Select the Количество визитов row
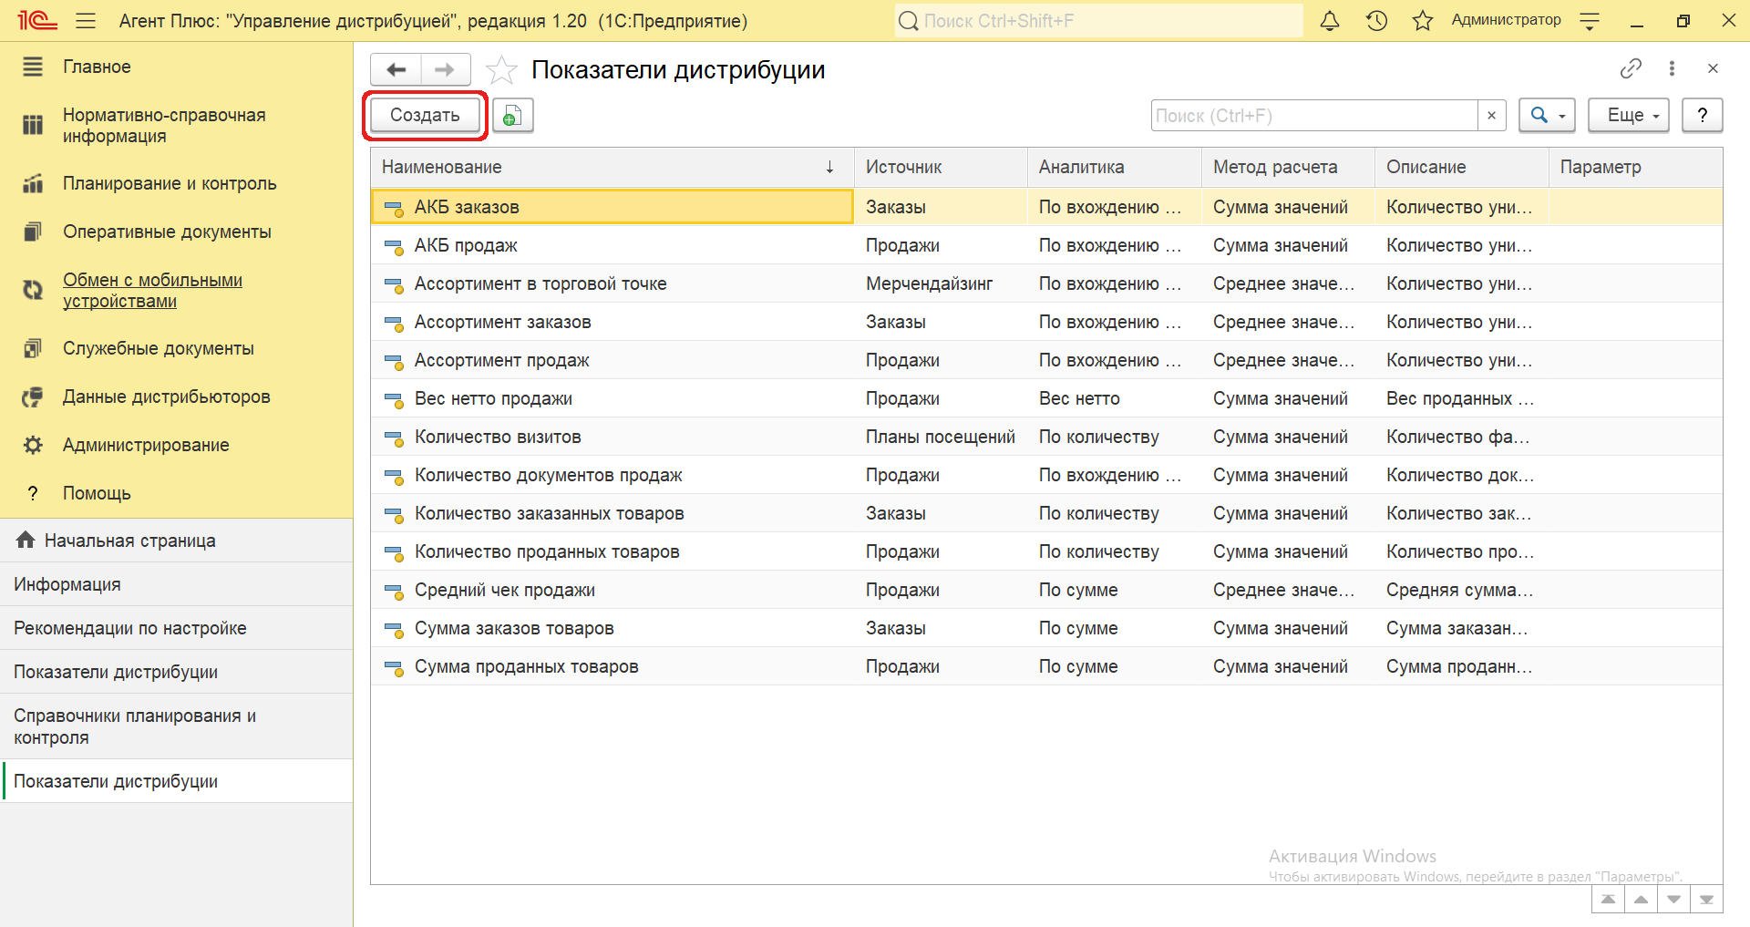This screenshot has height=927, width=1750. (x=1046, y=437)
